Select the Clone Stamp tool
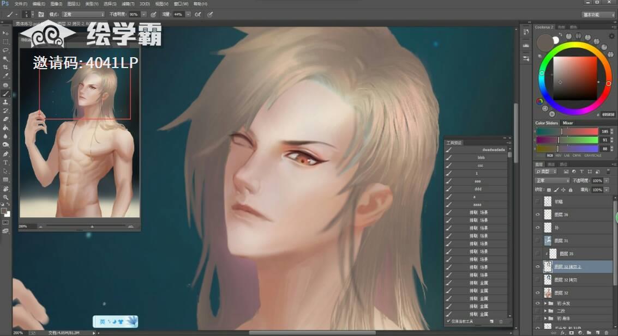This screenshot has width=618, height=336. [5, 102]
